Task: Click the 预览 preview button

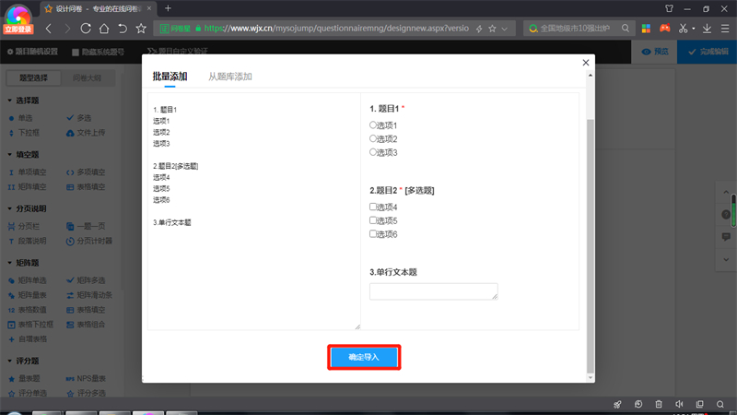Action: pos(655,52)
